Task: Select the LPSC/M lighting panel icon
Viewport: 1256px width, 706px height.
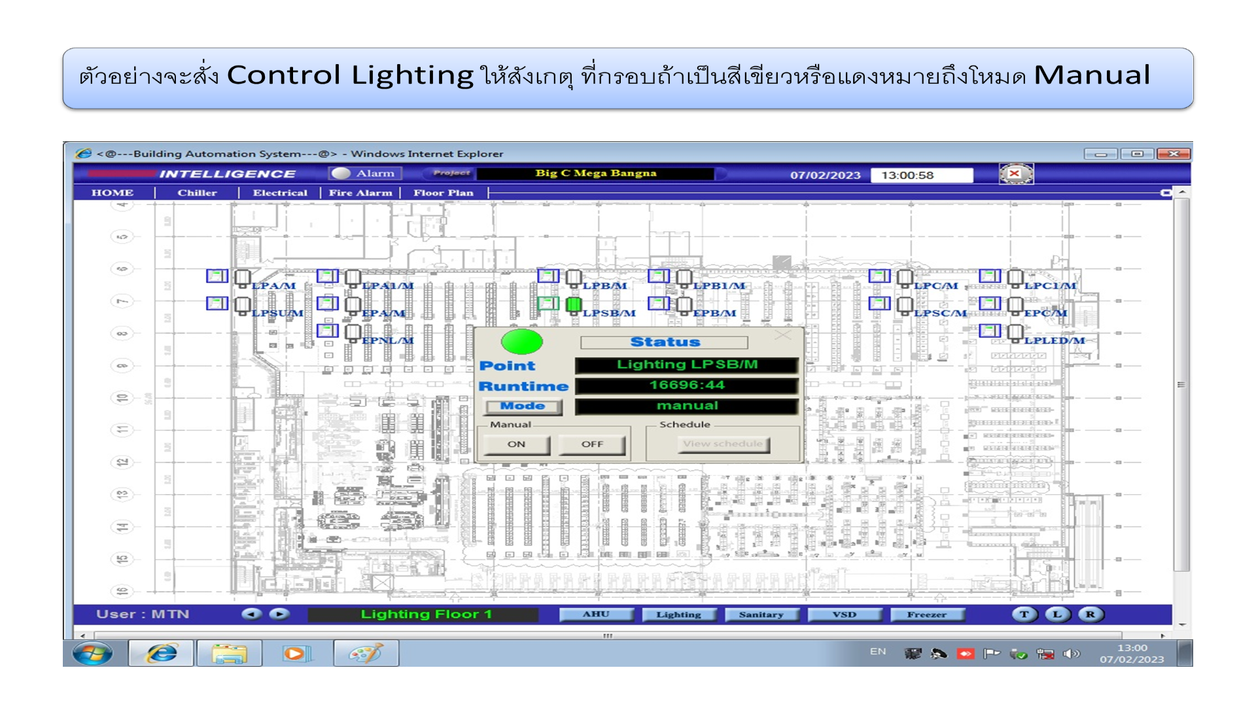Action: (x=905, y=306)
